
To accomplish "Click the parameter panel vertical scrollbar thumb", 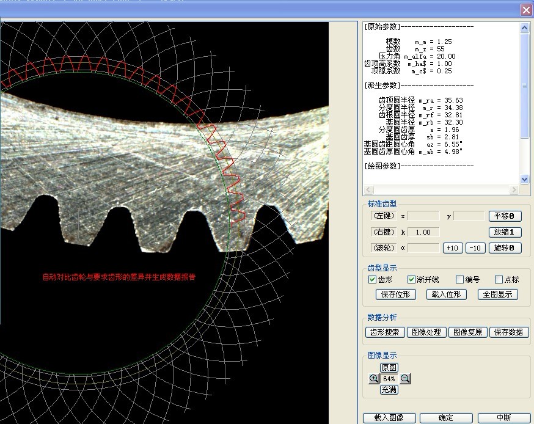I will 524,85.
